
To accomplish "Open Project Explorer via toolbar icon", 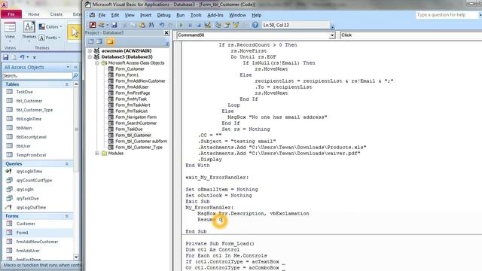I will coord(218,25).
